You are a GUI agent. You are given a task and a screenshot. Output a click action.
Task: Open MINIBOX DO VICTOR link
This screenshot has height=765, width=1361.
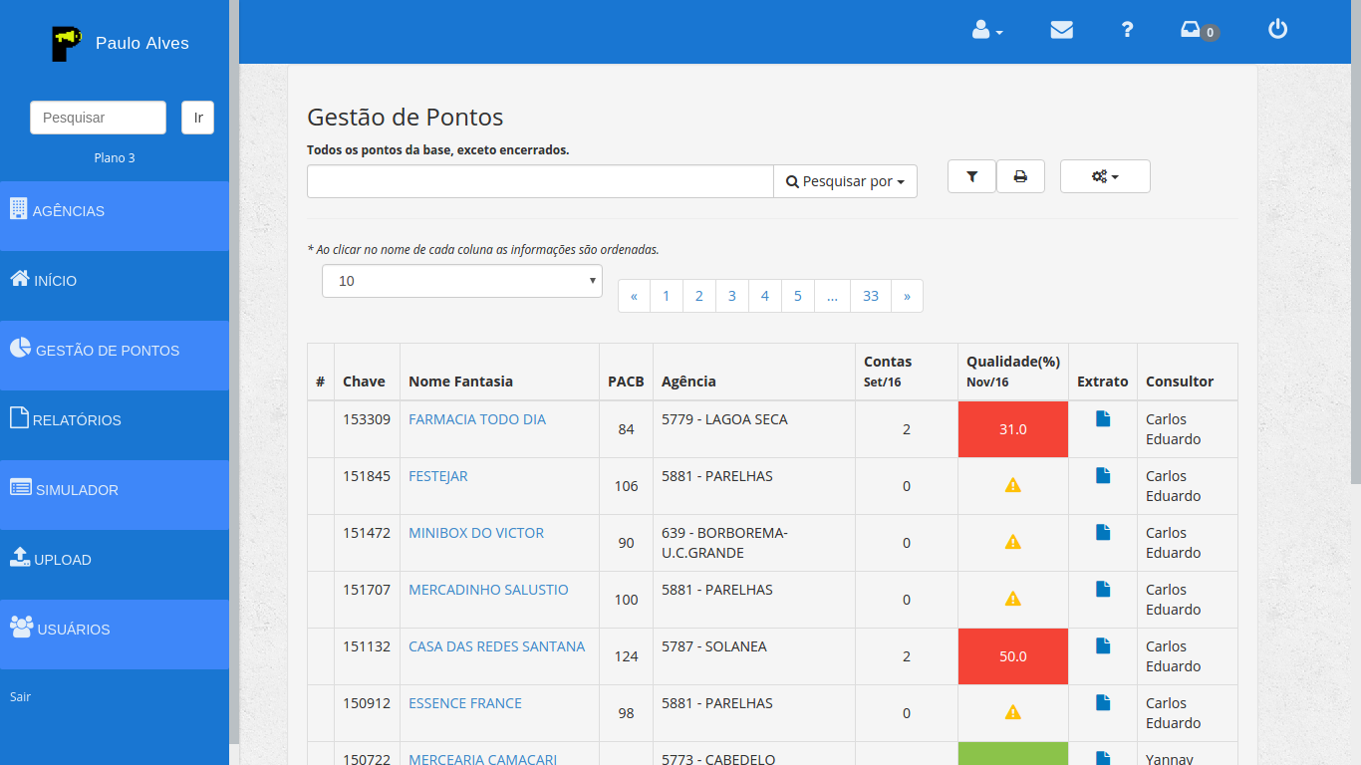(476, 533)
